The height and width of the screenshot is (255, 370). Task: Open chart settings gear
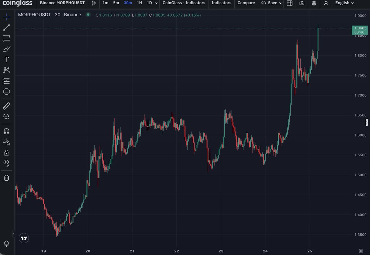tap(314, 3)
